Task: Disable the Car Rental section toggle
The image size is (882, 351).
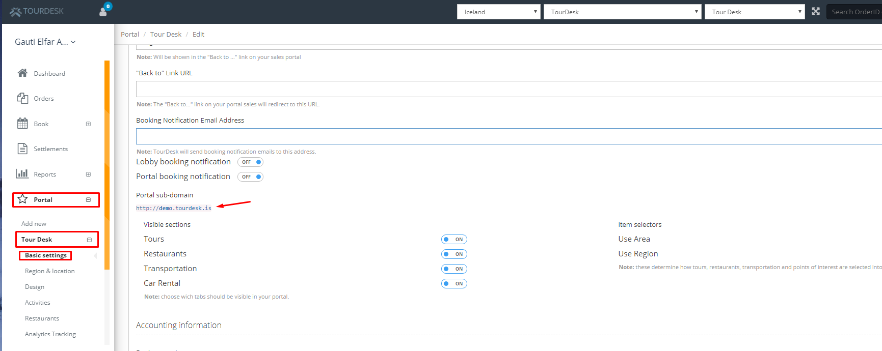Action: pyautogui.click(x=454, y=284)
